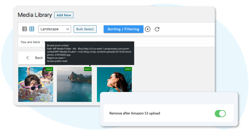Click the Add New button
The image size is (249, 136).
pos(64,15)
